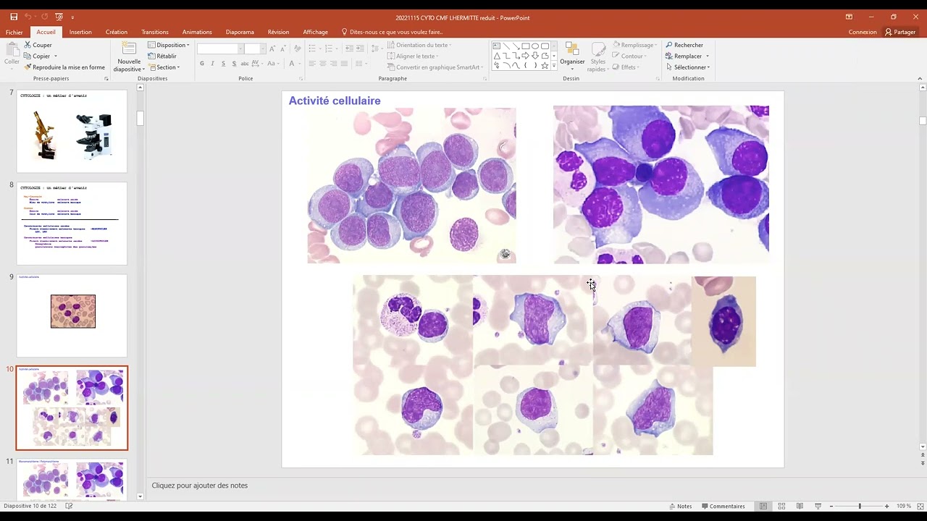Screen dimensions: 927x521
Task: Select the triangle shape in shapes gallery
Action: click(497, 56)
